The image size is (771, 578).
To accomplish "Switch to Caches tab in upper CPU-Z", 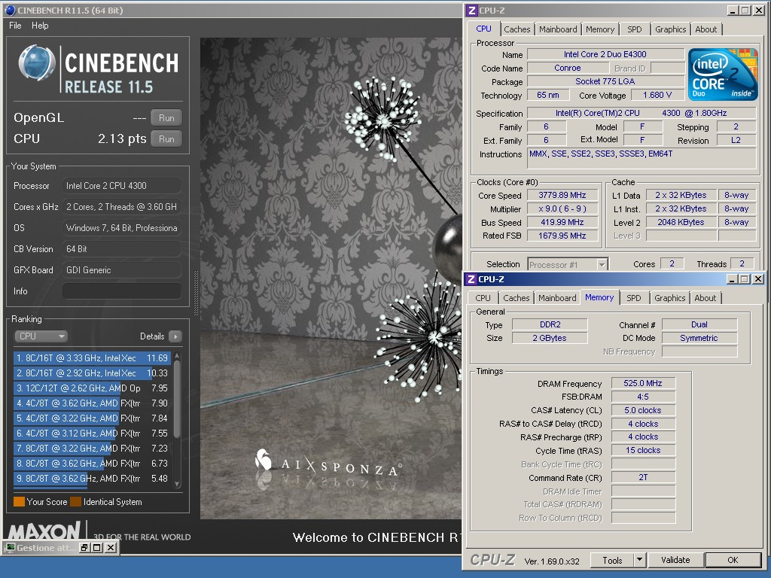I will (517, 29).
